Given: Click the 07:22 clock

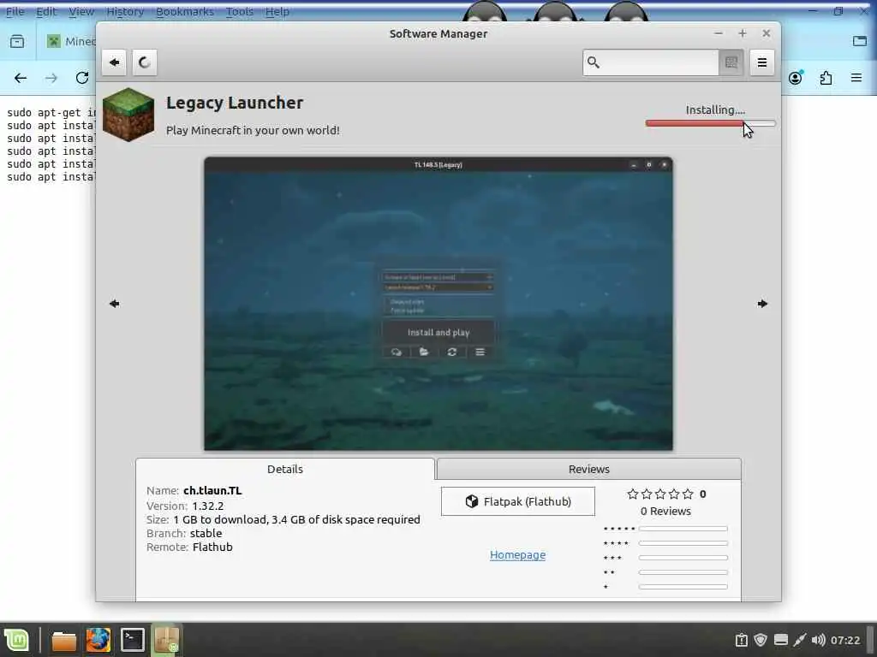Looking at the screenshot, I should point(845,640).
